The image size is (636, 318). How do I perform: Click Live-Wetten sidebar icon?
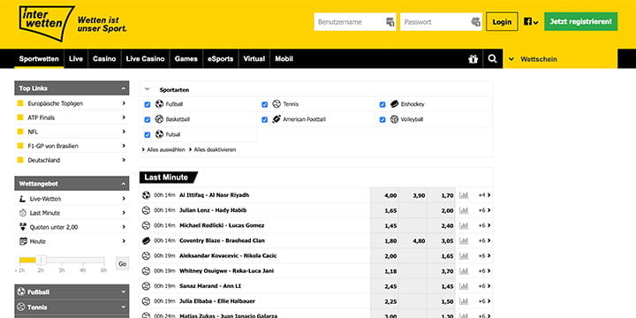point(22,199)
